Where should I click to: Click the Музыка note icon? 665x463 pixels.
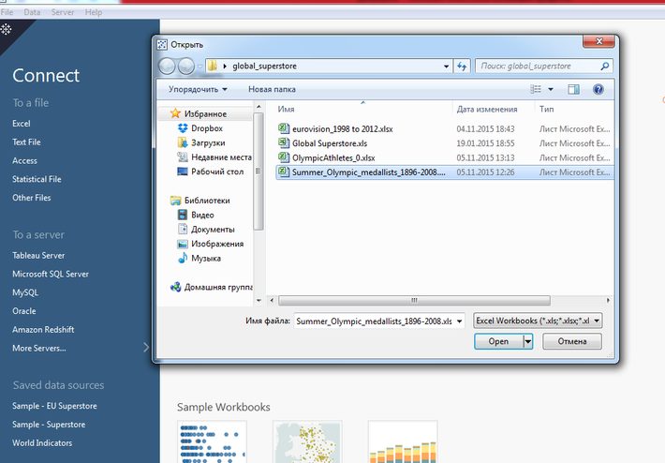point(183,258)
